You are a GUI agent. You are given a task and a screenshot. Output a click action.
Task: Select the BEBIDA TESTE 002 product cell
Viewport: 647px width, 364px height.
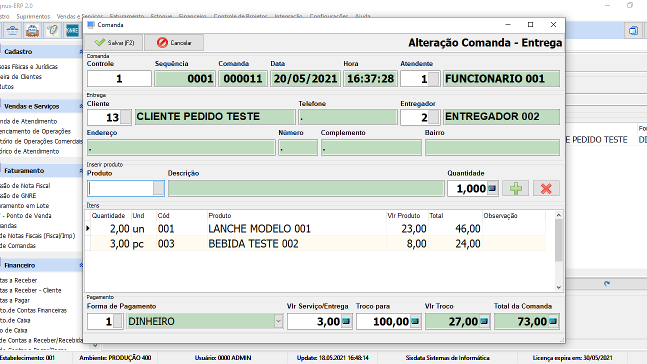(x=296, y=243)
